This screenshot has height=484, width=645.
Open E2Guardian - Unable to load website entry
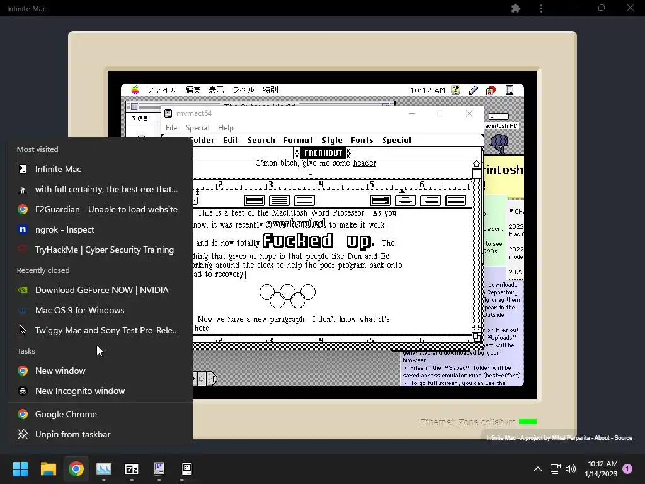click(x=100, y=209)
